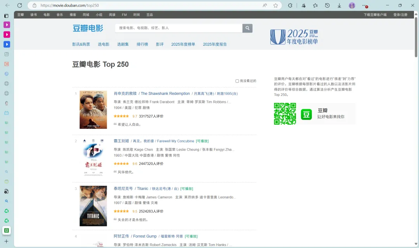Screen dimensions: 419x248
Task: Open 小组 in the top navigation bar
Action: click(x=99, y=15)
